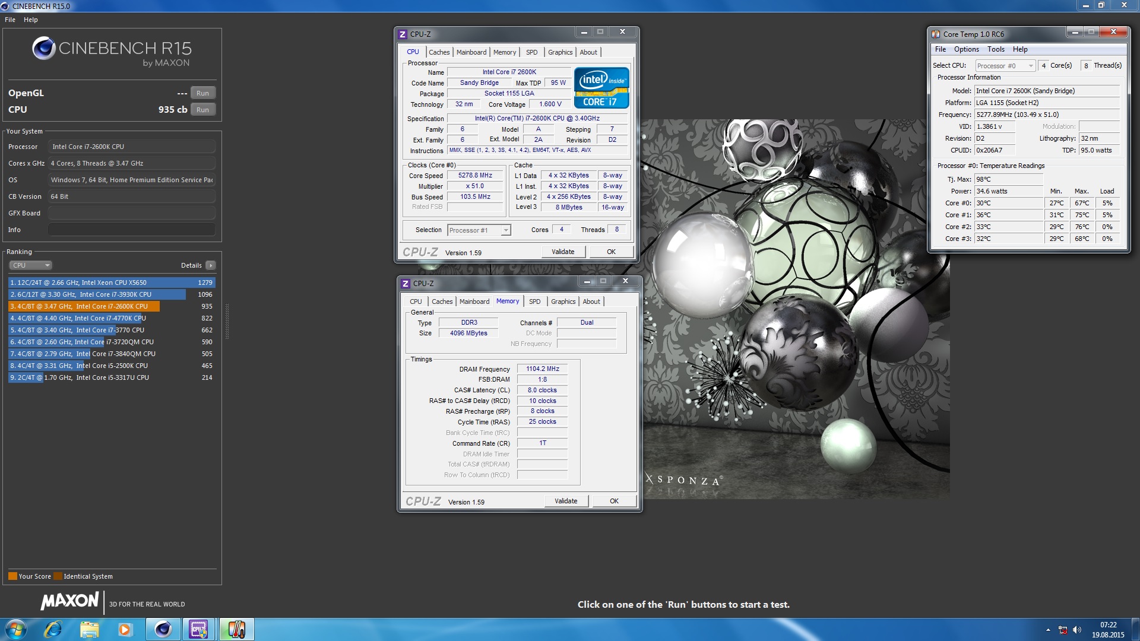Click DRAM Frequency value 1104.2 MHz
Viewport: 1140px width, 641px height.
pyautogui.click(x=542, y=369)
